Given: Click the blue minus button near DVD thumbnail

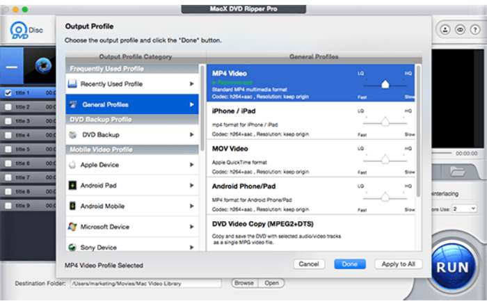Looking at the screenshot, I should coord(12,66).
